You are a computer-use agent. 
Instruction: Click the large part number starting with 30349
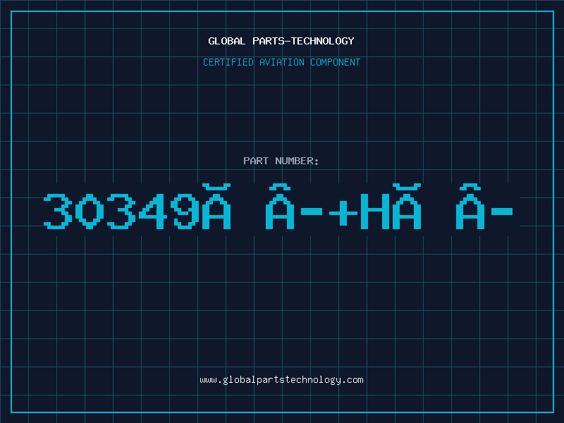click(278, 207)
